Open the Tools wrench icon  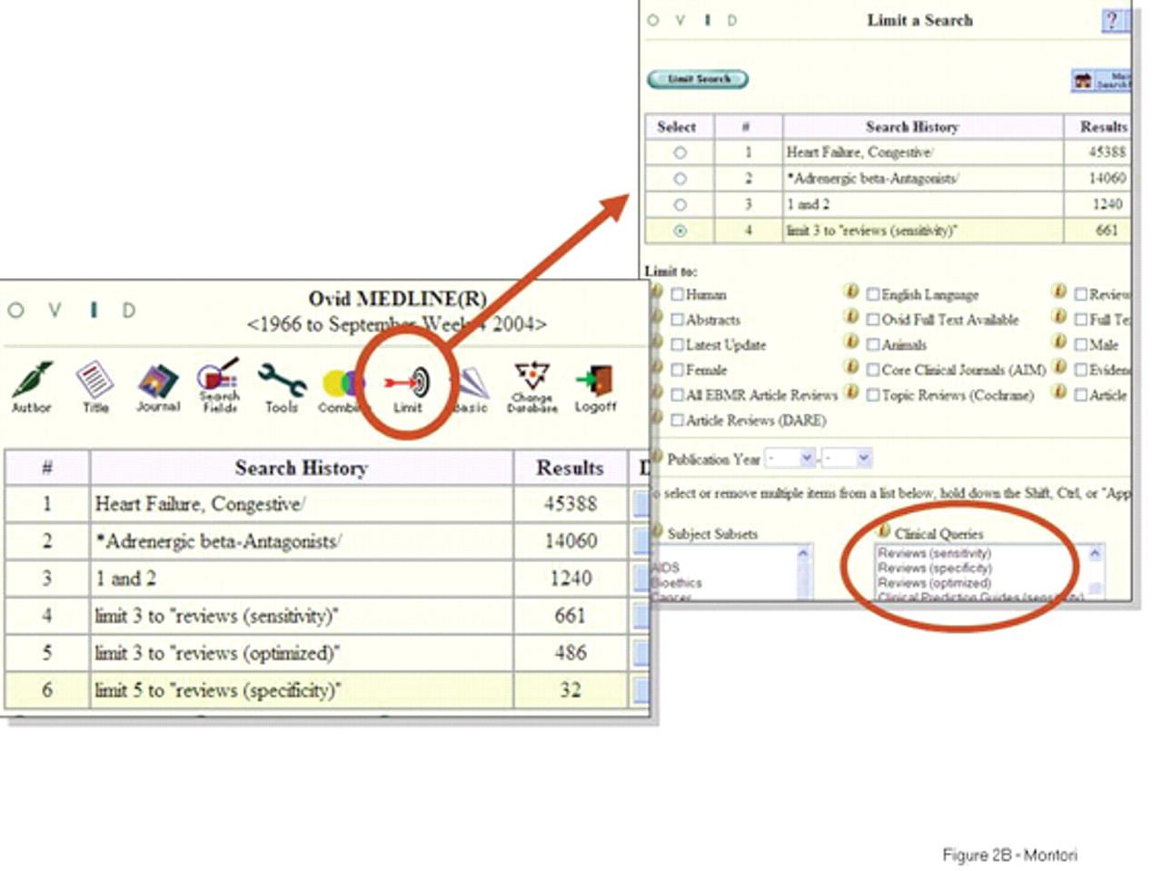click(282, 387)
